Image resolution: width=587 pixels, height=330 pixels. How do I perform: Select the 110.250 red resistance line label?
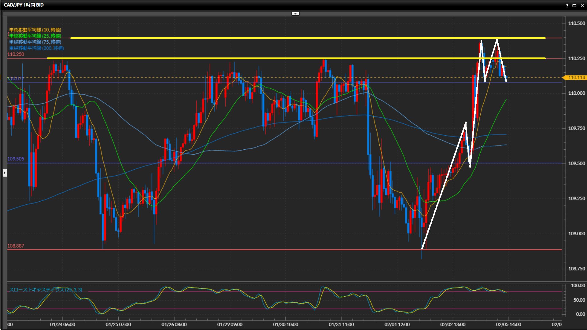point(16,54)
